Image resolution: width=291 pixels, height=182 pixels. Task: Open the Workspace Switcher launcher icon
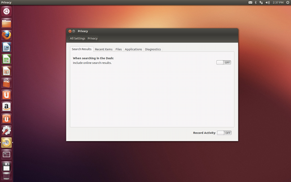(7, 155)
